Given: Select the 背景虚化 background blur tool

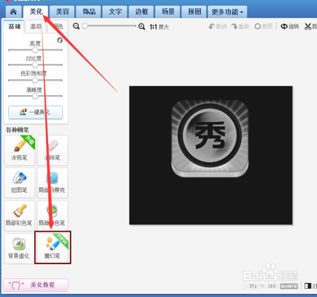Looking at the screenshot, I should pyautogui.click(x=20, y=248).
